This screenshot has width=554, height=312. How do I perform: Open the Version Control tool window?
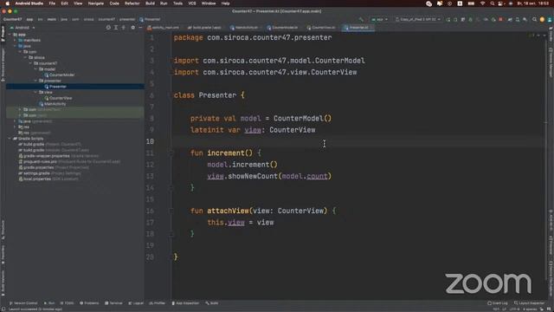click(x=23, y=303)
